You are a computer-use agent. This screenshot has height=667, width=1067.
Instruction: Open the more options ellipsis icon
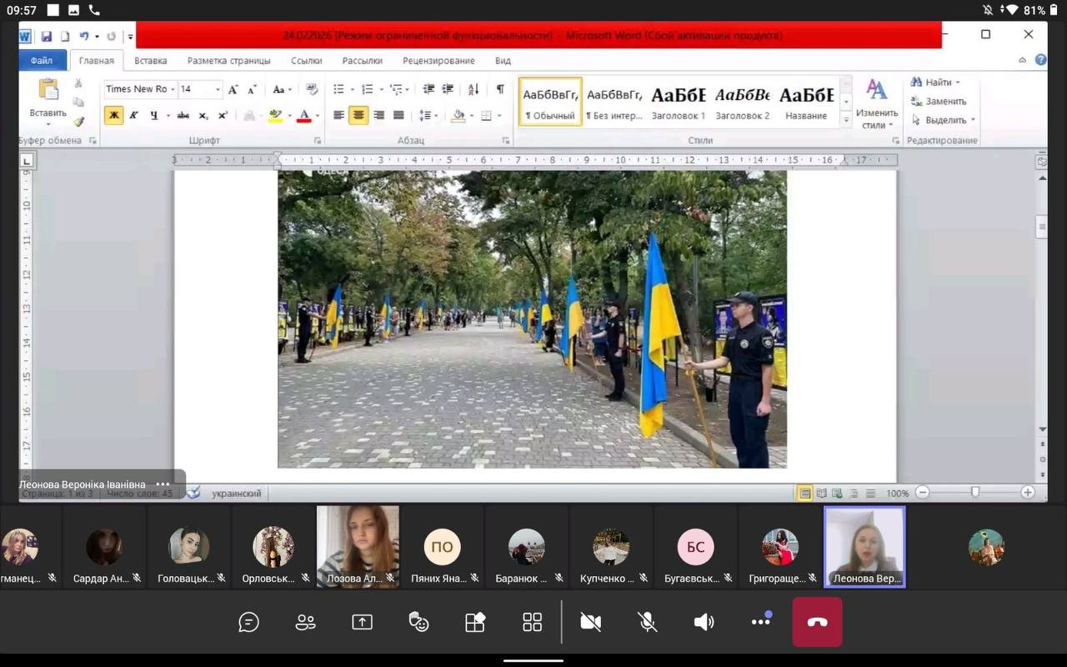tap(760, 622)
